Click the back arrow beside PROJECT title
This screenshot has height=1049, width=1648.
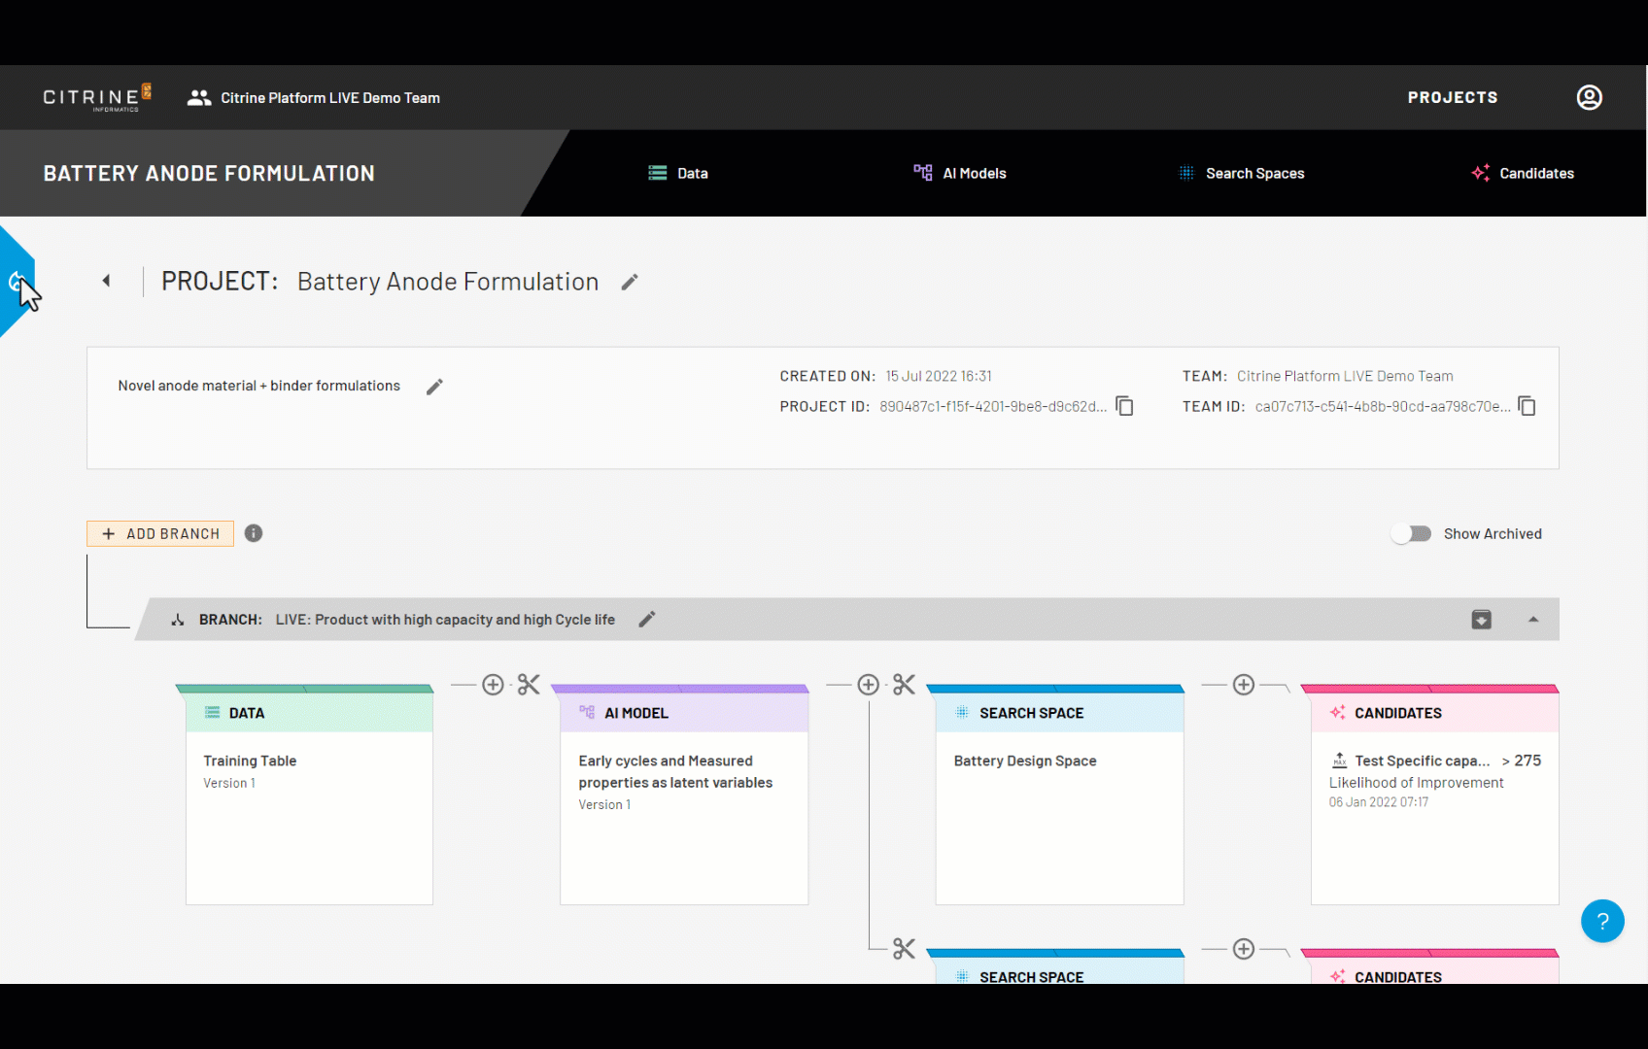point(106,281)
